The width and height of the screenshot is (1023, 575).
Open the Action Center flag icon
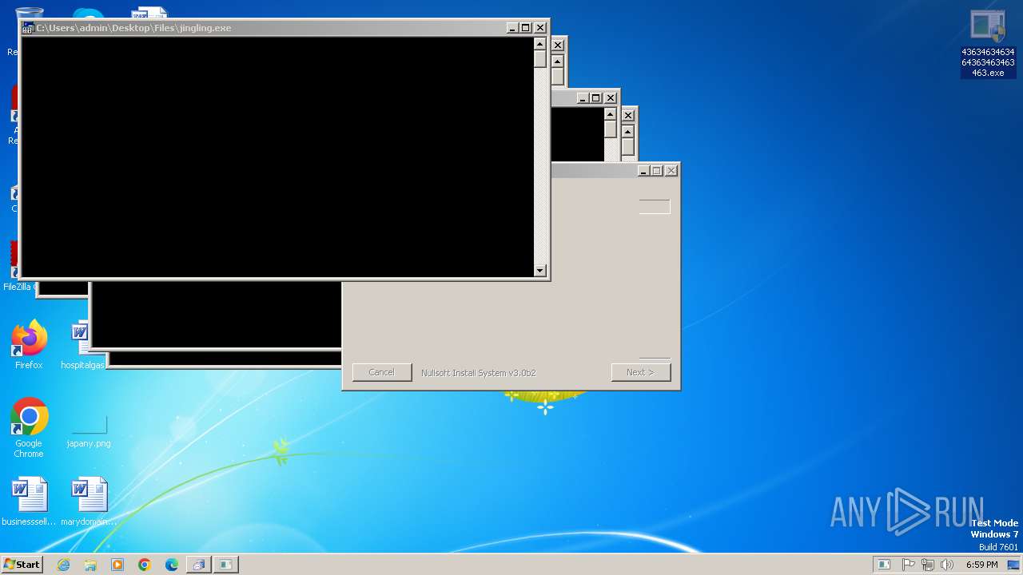[909, 565]
